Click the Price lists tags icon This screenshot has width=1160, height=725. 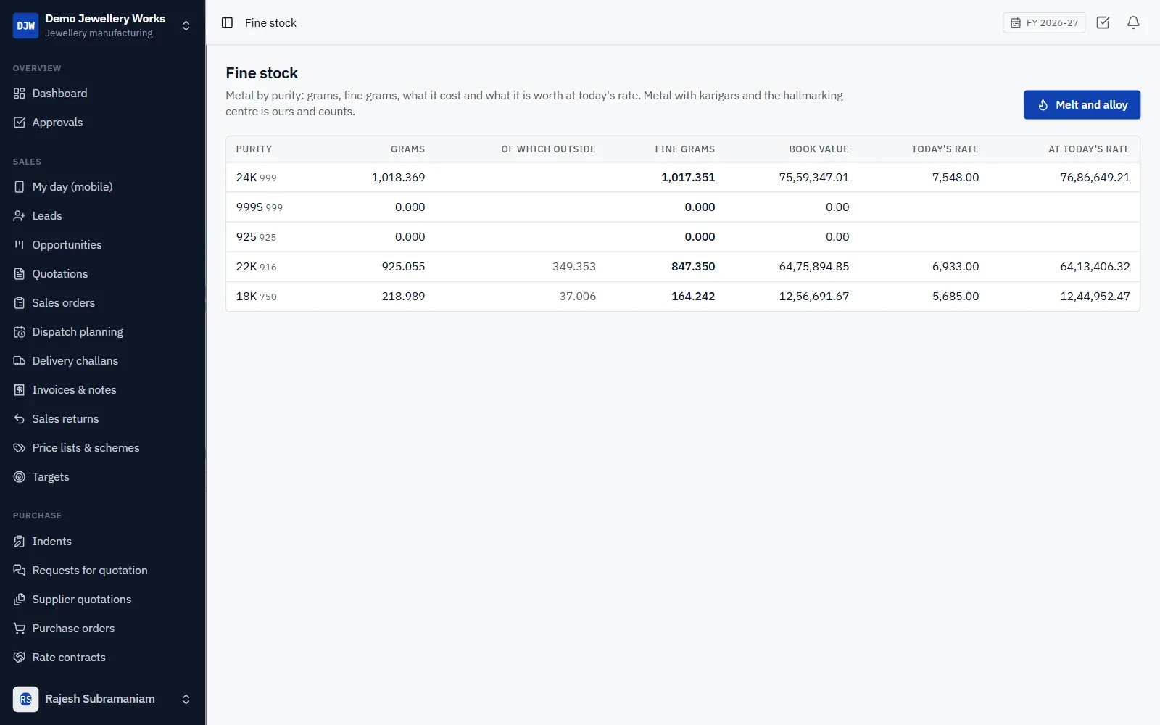click(20, 448)
